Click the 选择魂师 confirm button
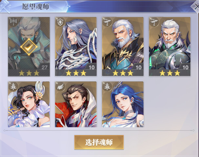Viewport: 199px width, 157px height. [x=99, y=142]
